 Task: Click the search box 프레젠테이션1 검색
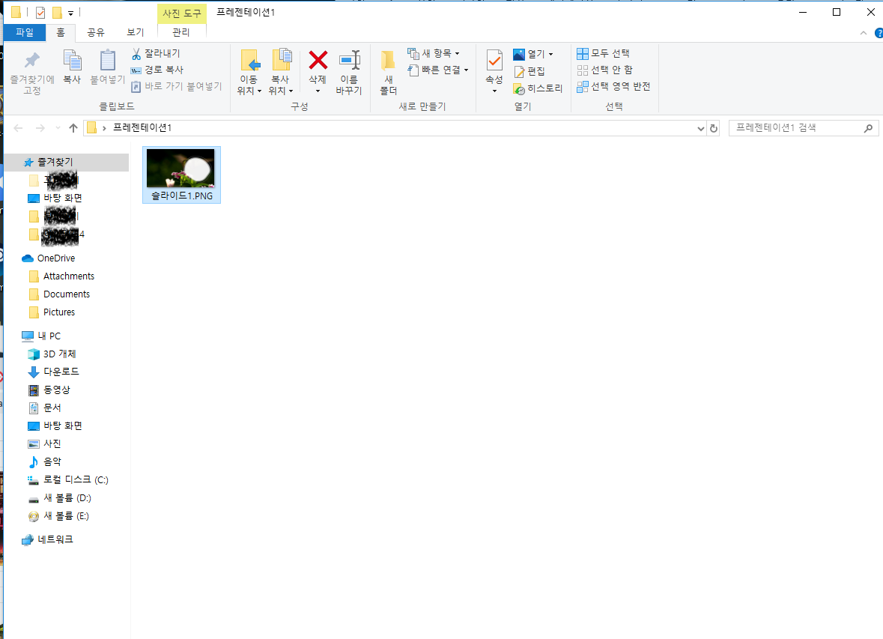coord(804,128)
